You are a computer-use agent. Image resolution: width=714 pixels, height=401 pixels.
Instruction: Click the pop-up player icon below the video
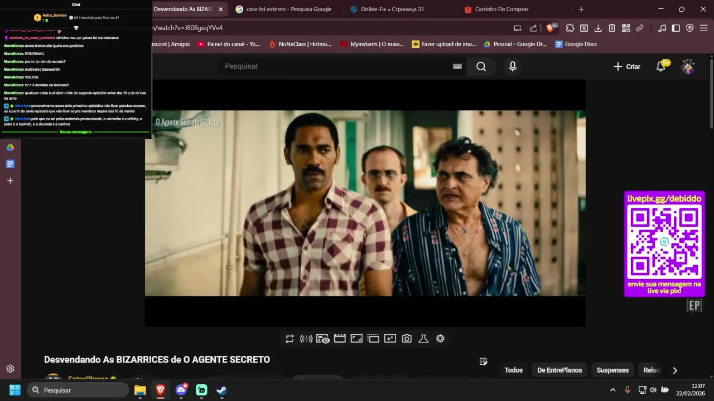[x=373, y=339]
